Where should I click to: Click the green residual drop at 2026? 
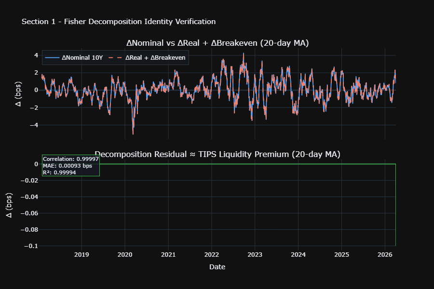(x=395, y=205)
